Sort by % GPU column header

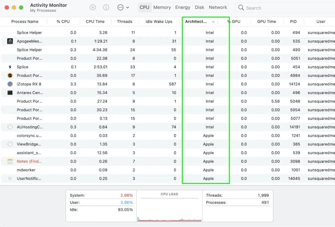[x=234, y=22]
